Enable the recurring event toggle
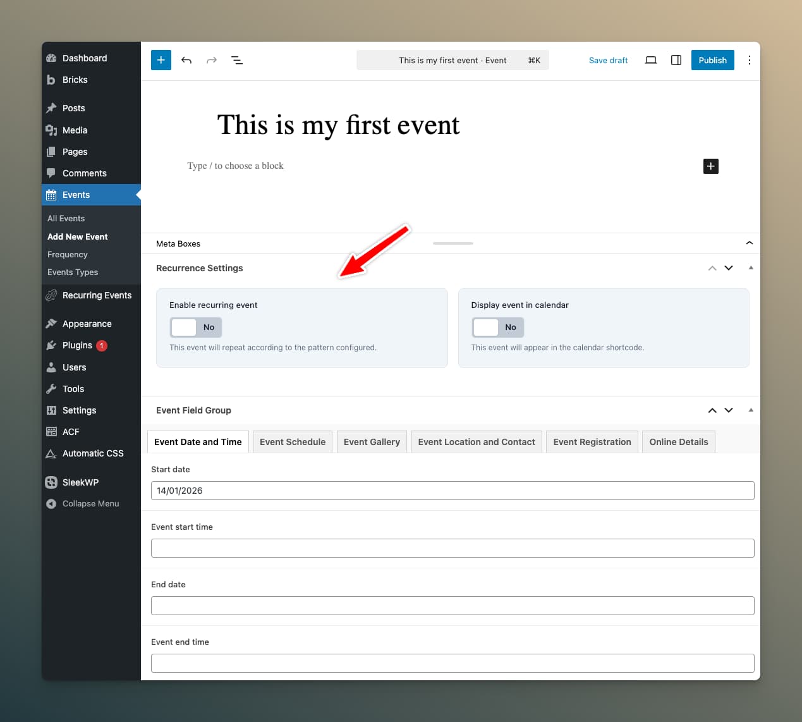802x722 pixels. point(196,327)
